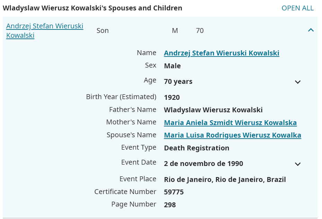The image size is (322, 219).
Task: Open bold Andrzej Stefan Wieruski Kowalski name link
Action: click(222, 53)
